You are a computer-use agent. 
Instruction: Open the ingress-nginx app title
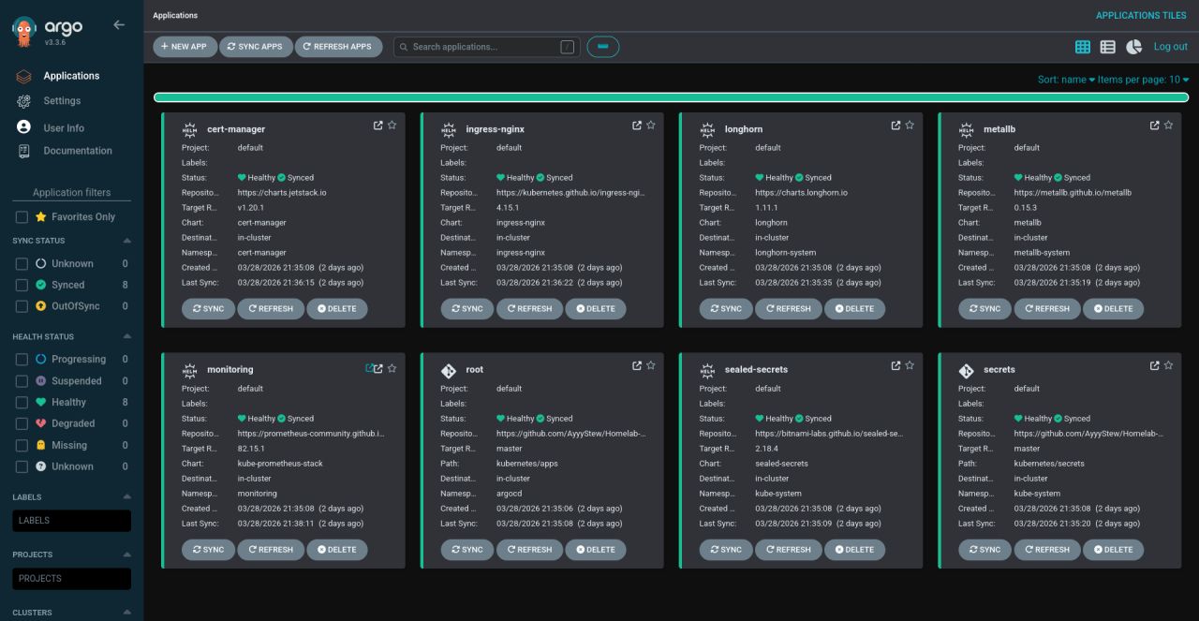[x=495, y=129]
